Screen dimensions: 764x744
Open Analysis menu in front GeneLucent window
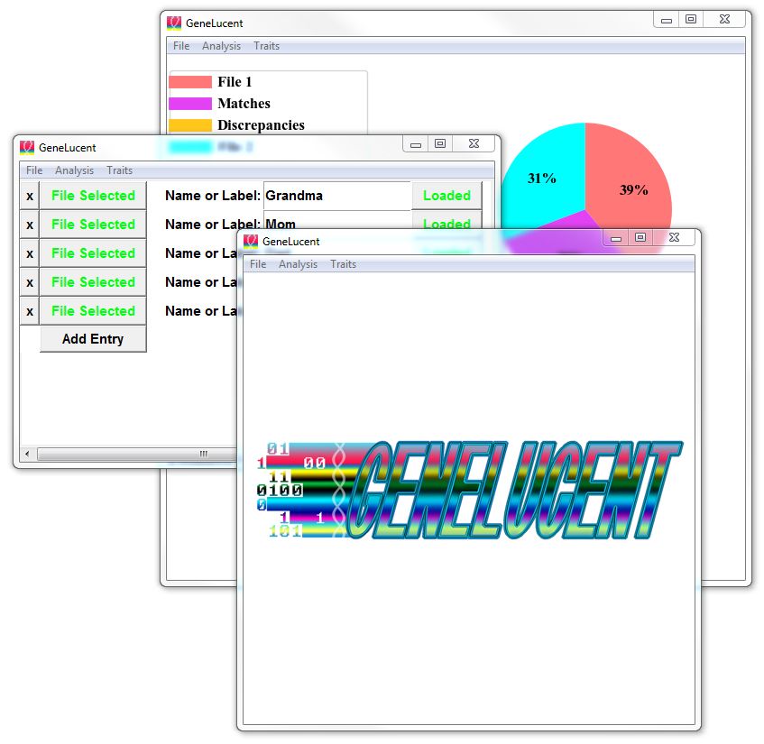(298, 264)
